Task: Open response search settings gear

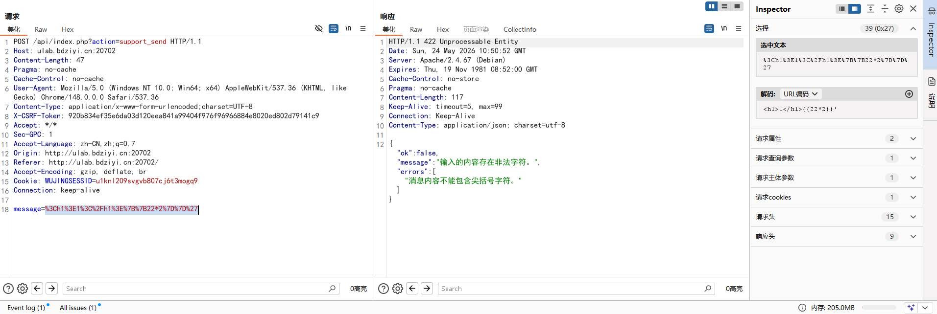Action: click(398, 289)
